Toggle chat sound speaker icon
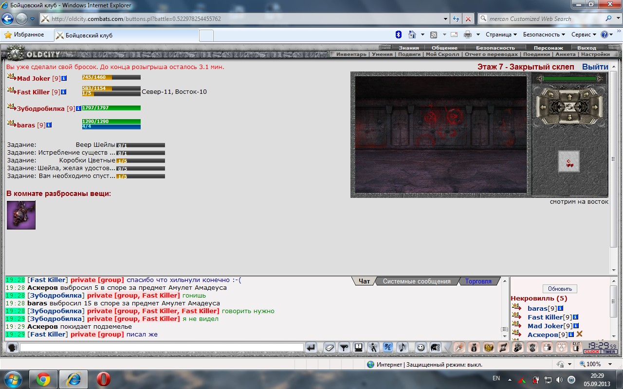 click(x=403, y=348)
